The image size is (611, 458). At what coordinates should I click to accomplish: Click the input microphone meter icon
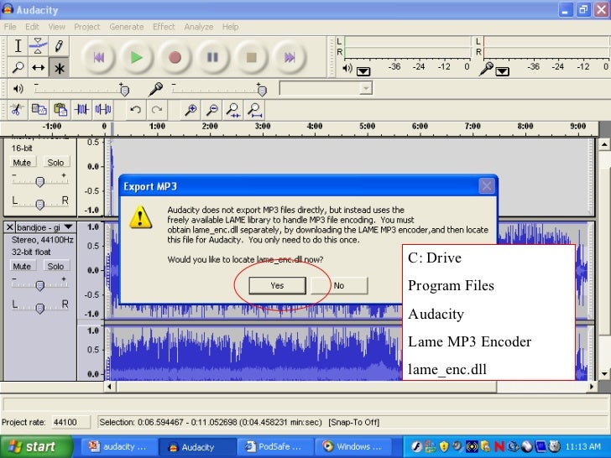click(x=486, y=69)
